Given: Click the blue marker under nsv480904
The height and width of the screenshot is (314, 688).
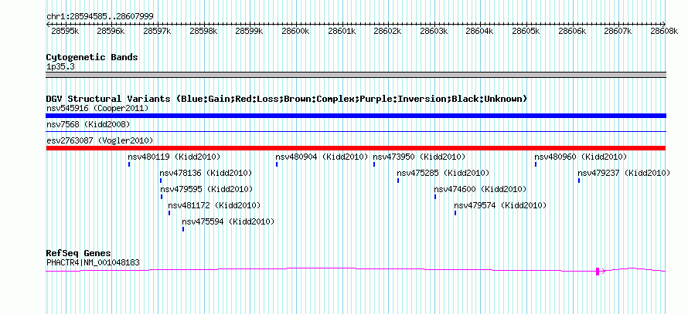Looking at the screenshot, I should pos(277,164).
